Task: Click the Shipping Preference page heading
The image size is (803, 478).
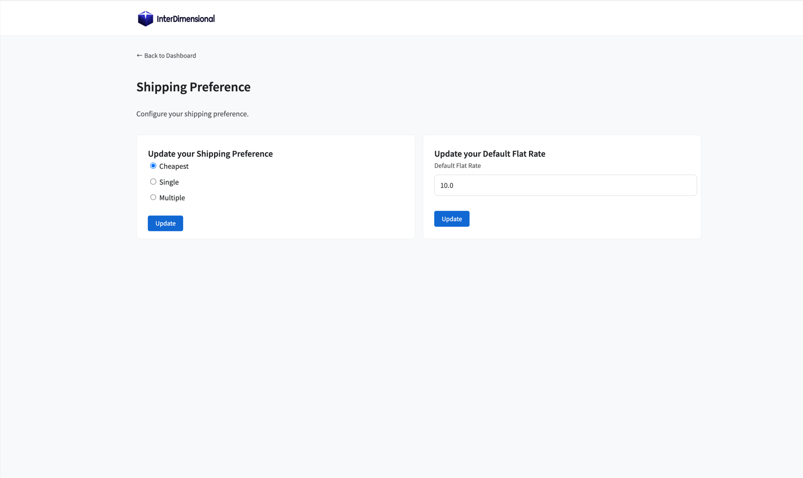Action: tap(193, 87)
